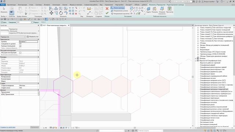This screenshot has height=132, width=235.
Task: Click the Project Browser vertical scrollbar
Action: 234,55
